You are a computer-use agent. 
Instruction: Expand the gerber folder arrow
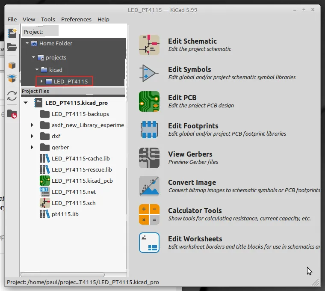[x=32, y=147]
